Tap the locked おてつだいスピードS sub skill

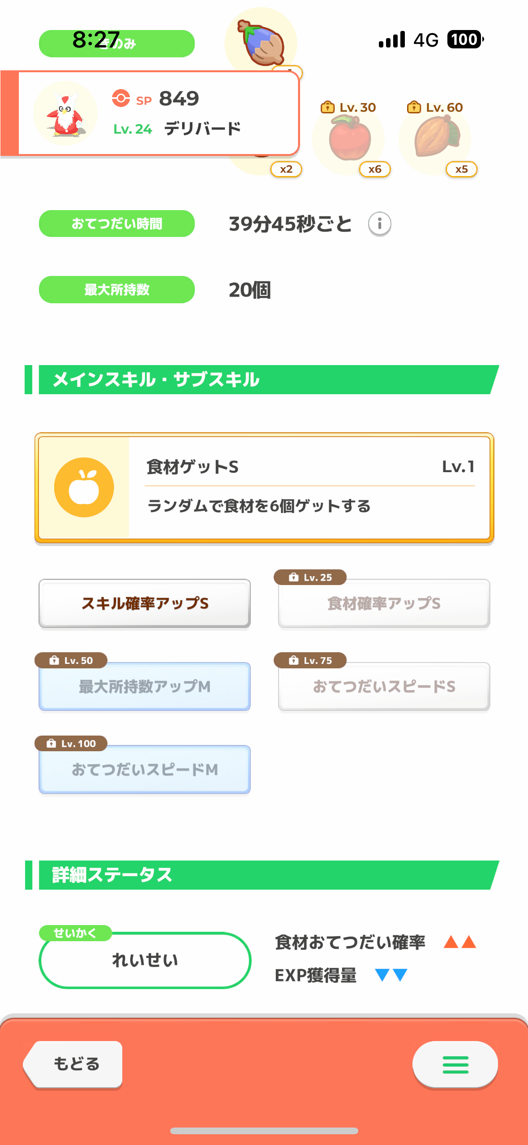click(x=384, y=686)
